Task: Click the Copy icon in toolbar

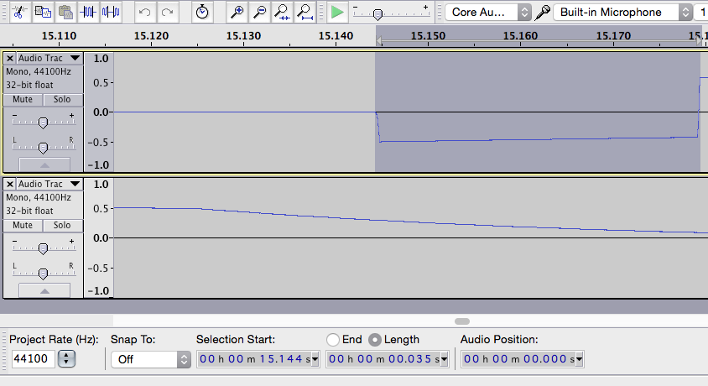Action: point(44,12)
